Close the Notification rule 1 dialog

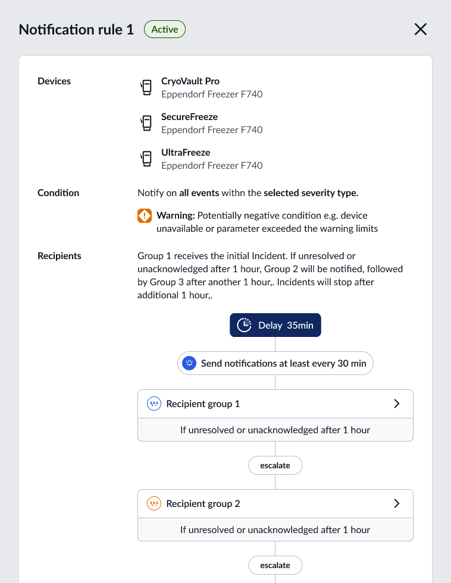(x=421, y=29)
